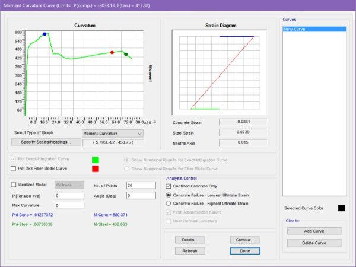The width and height of the screenshot is (356, 267).
Task: Enable Plot 3x3 Fiber Model Curve checkbox
Action: [x=14, y=169]
